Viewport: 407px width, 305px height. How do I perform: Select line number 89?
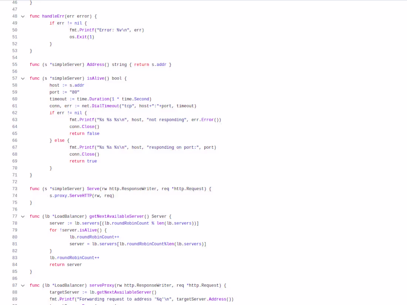15,299
